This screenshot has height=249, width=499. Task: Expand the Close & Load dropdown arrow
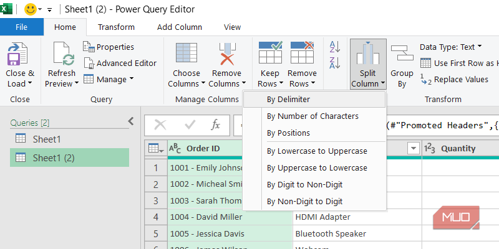[30, 83]
